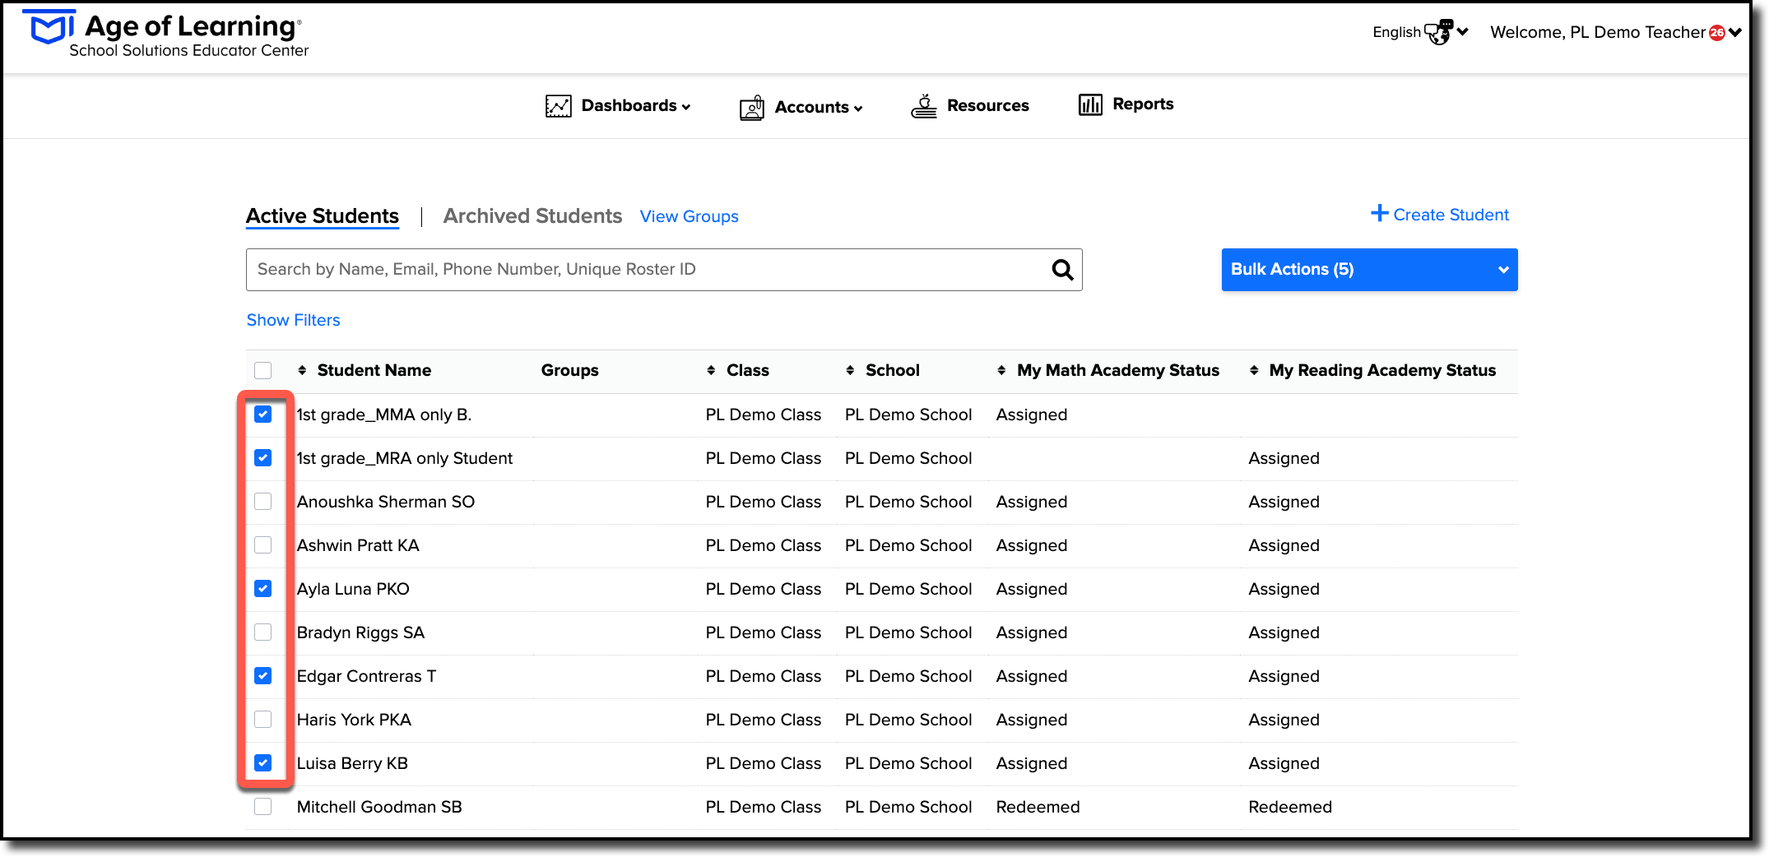This screenshot has width=1769, height=857.
Task: Uncheck Luisa Berry KB checkbox
Action: pyautogui.click(x=263, y=762)
